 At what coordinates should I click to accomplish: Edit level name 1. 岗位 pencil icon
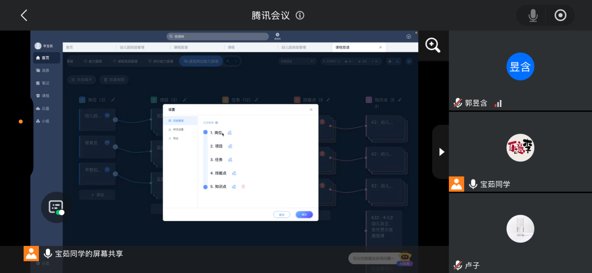230,133
